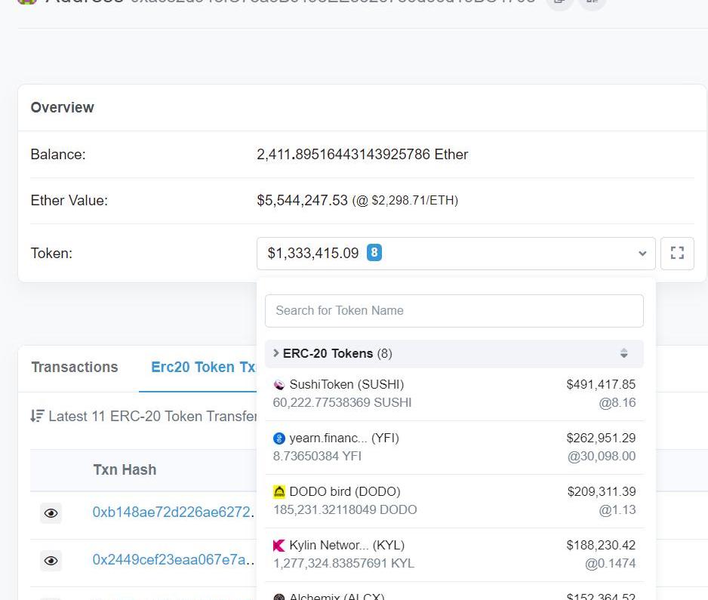The width and height of the screenshot is (708, 600).
Task: Toggle the eye icon for 0xb148ae72d226ae6272 transaction
Action: pos(51,513)
